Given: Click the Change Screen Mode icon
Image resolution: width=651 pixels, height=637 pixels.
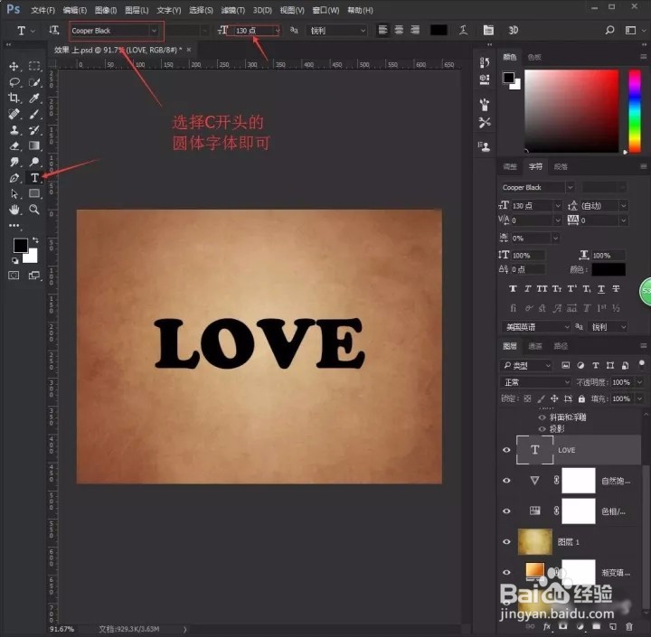Looking at the screenshot, I should click(34, 276).
